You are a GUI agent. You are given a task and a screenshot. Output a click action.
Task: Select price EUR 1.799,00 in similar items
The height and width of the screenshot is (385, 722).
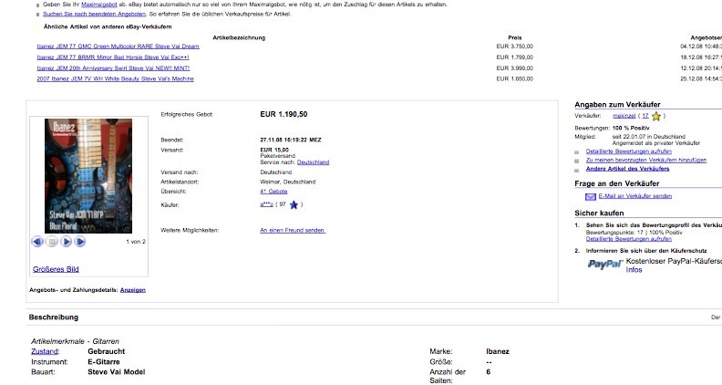515,57
